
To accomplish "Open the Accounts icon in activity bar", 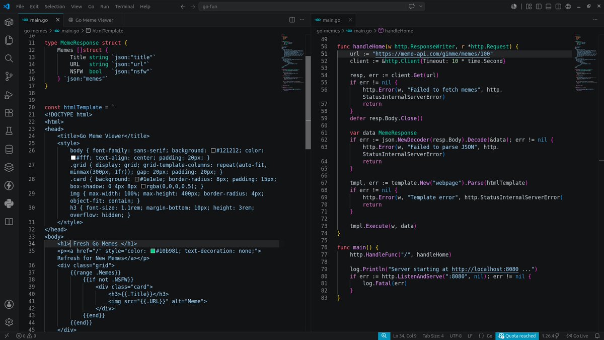I will [x=9, y=304].
